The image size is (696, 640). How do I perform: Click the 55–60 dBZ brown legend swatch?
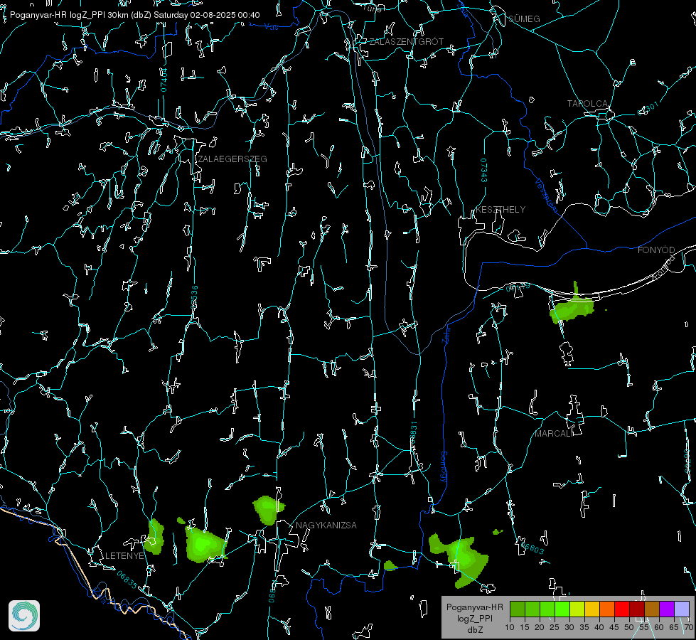click(652, 609)
